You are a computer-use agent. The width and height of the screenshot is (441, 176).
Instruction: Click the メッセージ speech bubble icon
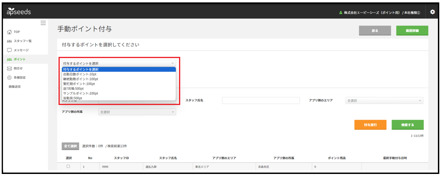pyautogui.click(x=9, y=50)
